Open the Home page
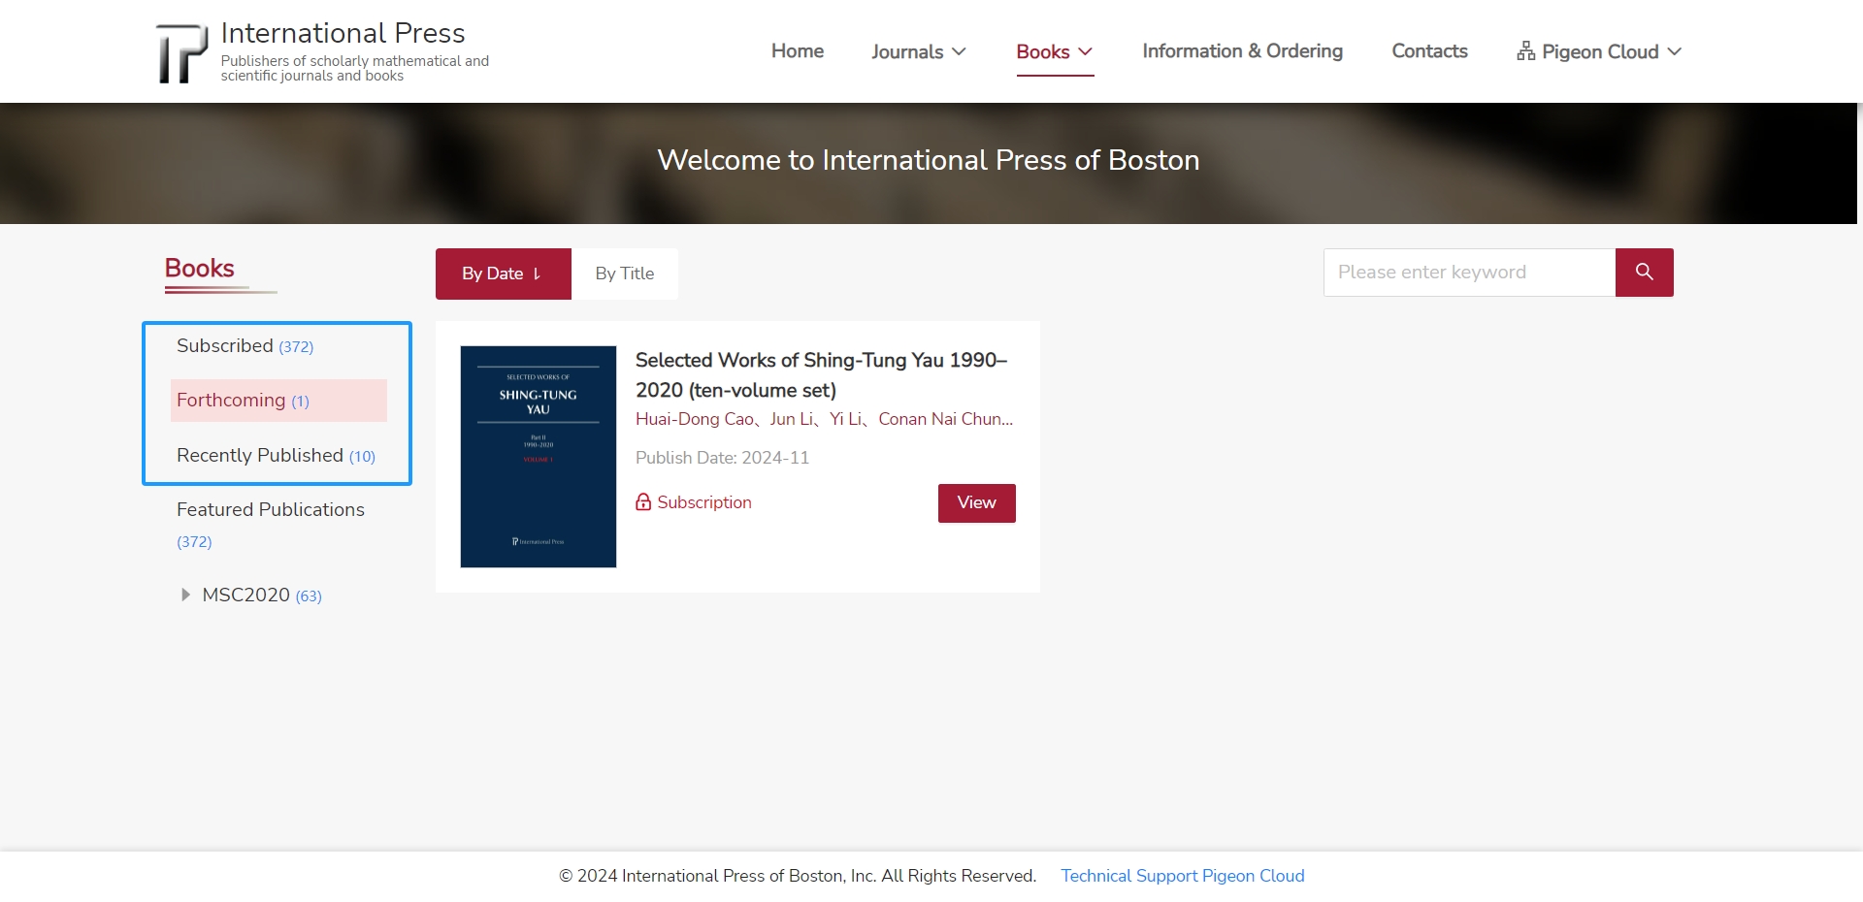Screen dimensions: 1863x902 (798, 51)
